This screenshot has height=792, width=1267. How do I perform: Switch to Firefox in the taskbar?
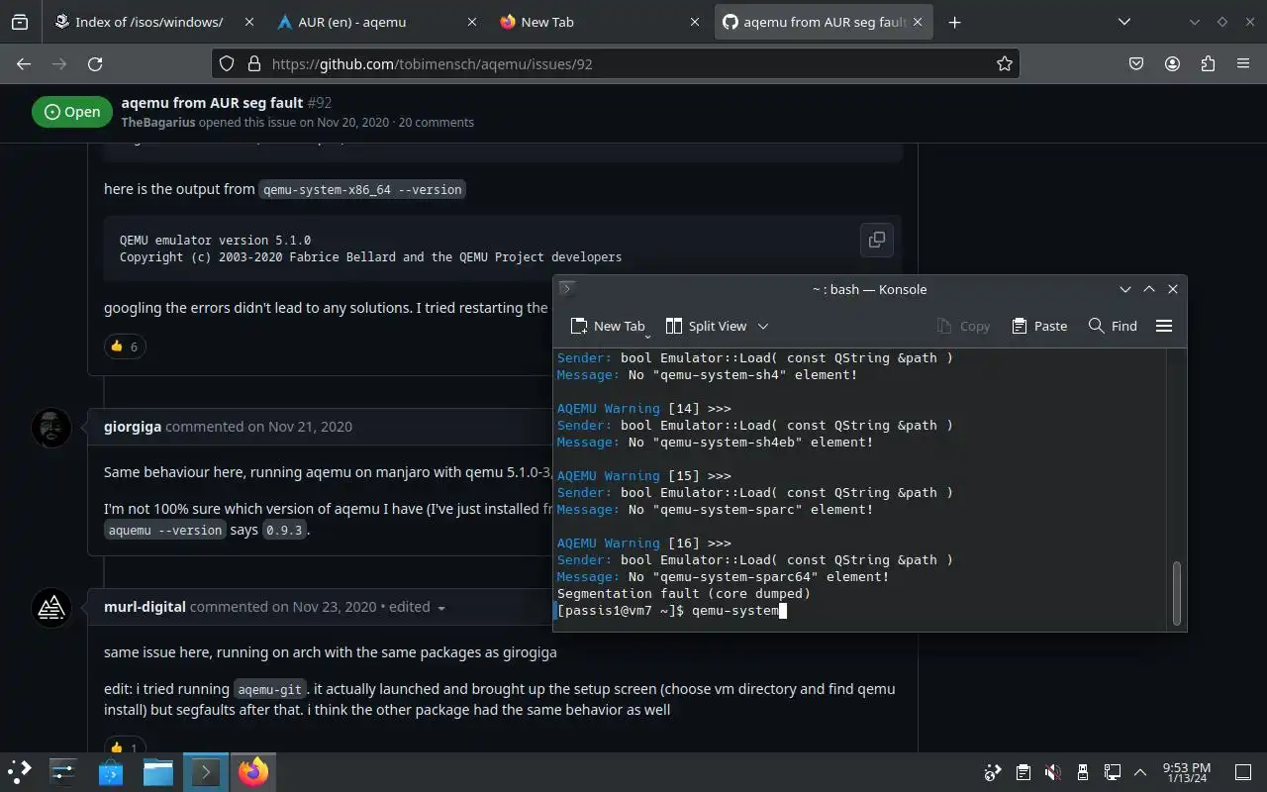(253, 771)
